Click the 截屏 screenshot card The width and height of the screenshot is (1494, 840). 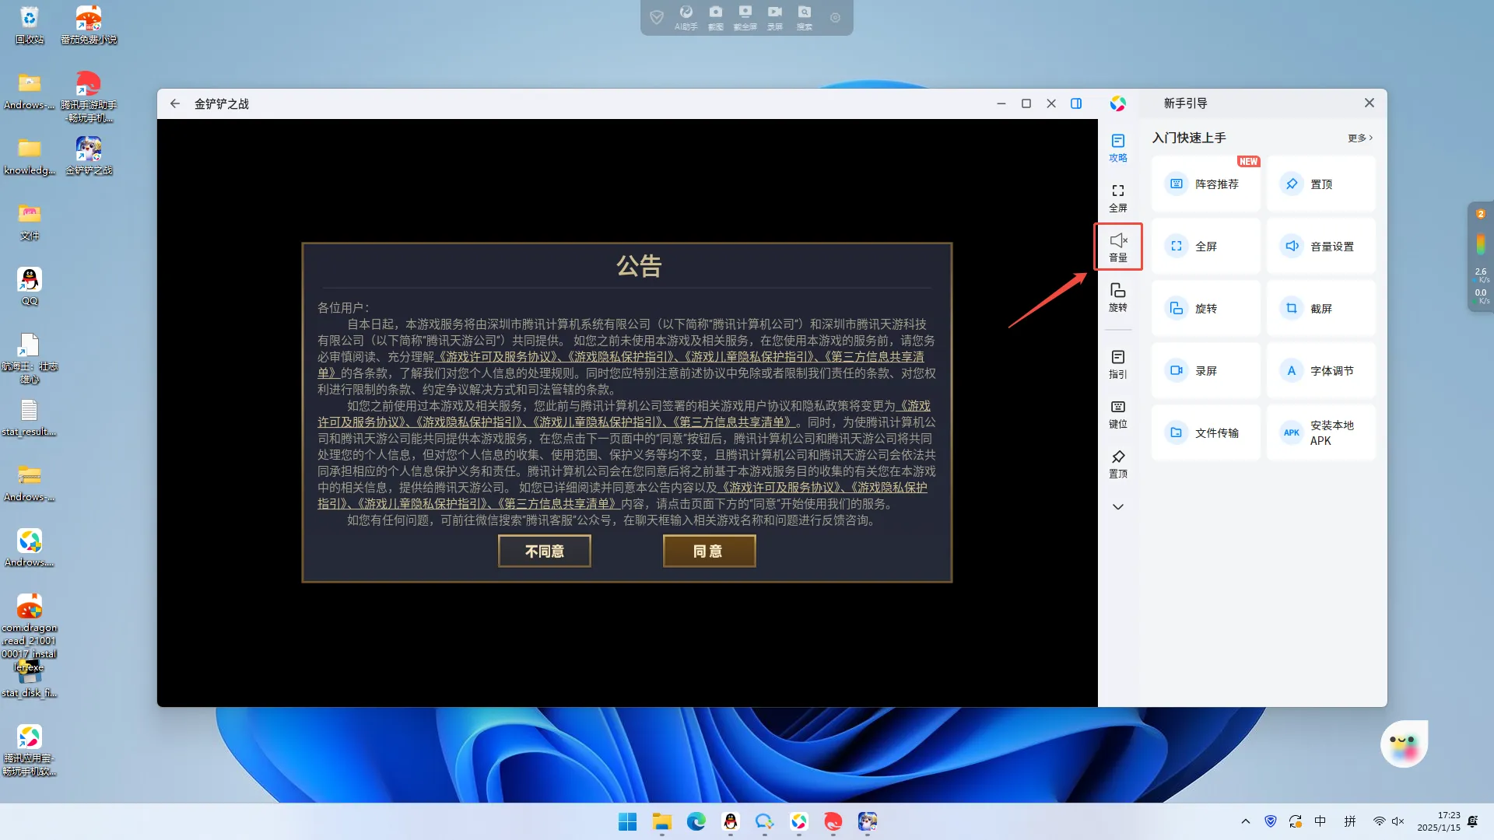1320,309
